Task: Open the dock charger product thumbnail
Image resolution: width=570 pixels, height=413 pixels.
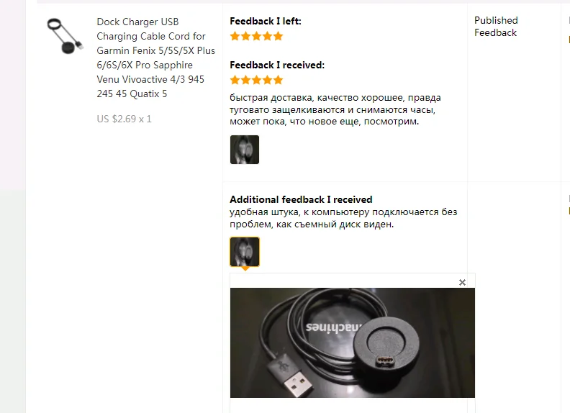Action: [65, 36]
